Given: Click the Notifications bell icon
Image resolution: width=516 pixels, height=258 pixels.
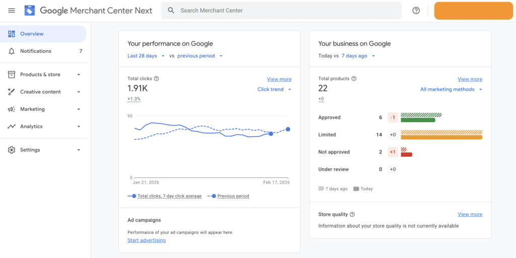Looking at the screenshot, I should coord(12,51).
